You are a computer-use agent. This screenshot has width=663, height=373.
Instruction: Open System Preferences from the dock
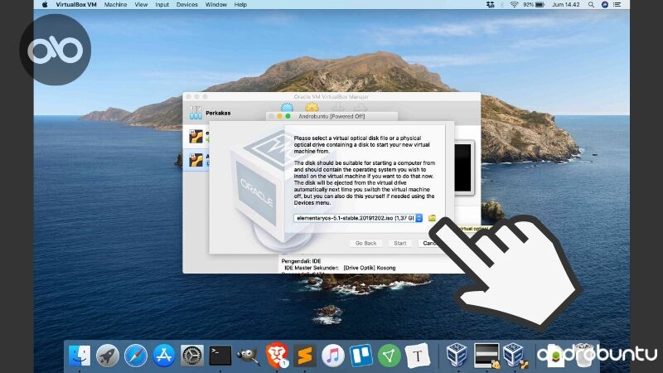192,356
